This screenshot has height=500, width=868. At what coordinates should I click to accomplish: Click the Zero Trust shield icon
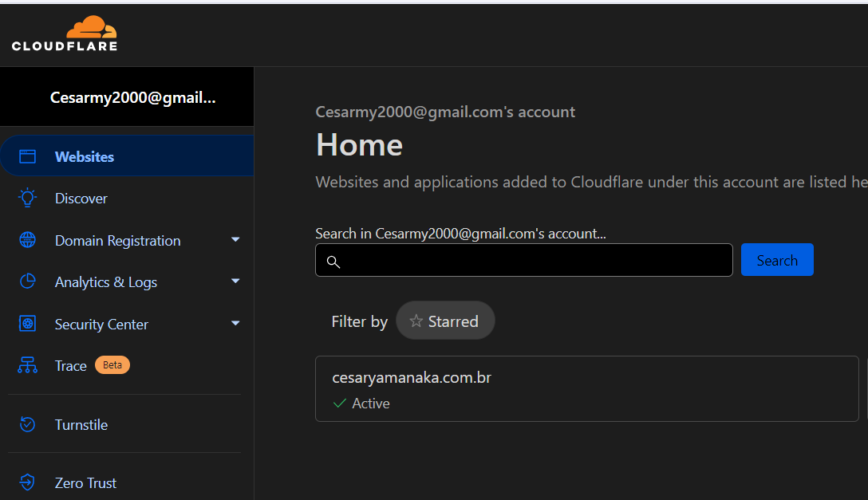[27, 482]
